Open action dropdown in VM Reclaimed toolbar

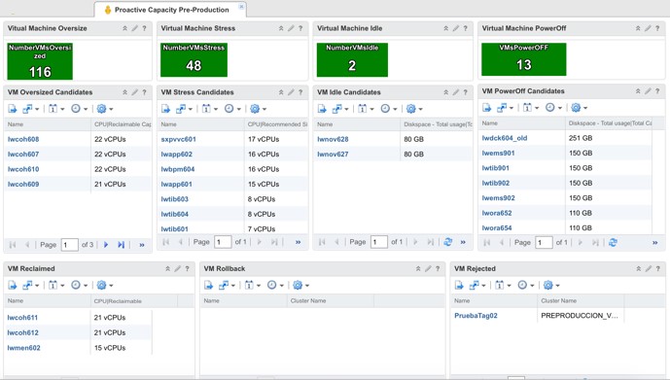[x=31, y=285]
